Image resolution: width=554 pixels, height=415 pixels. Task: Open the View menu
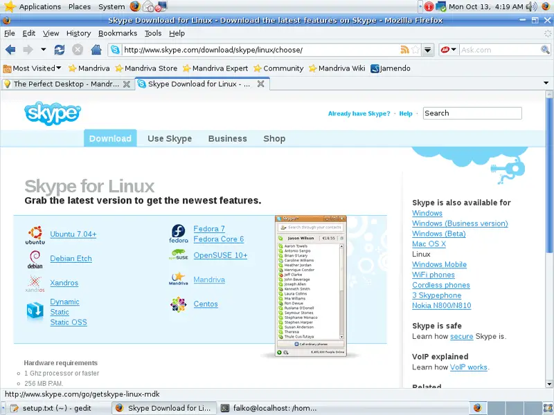click(51, 33)
